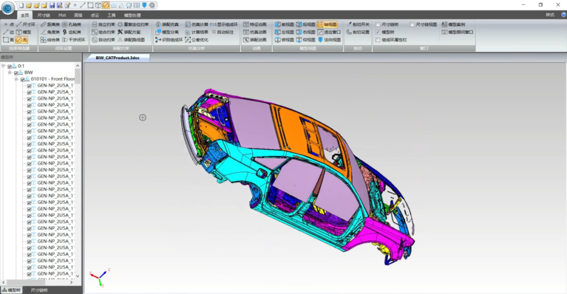Switch to bottom 尺寸链树 panel tab
This screenshot has height=294, width=567.
36,290
